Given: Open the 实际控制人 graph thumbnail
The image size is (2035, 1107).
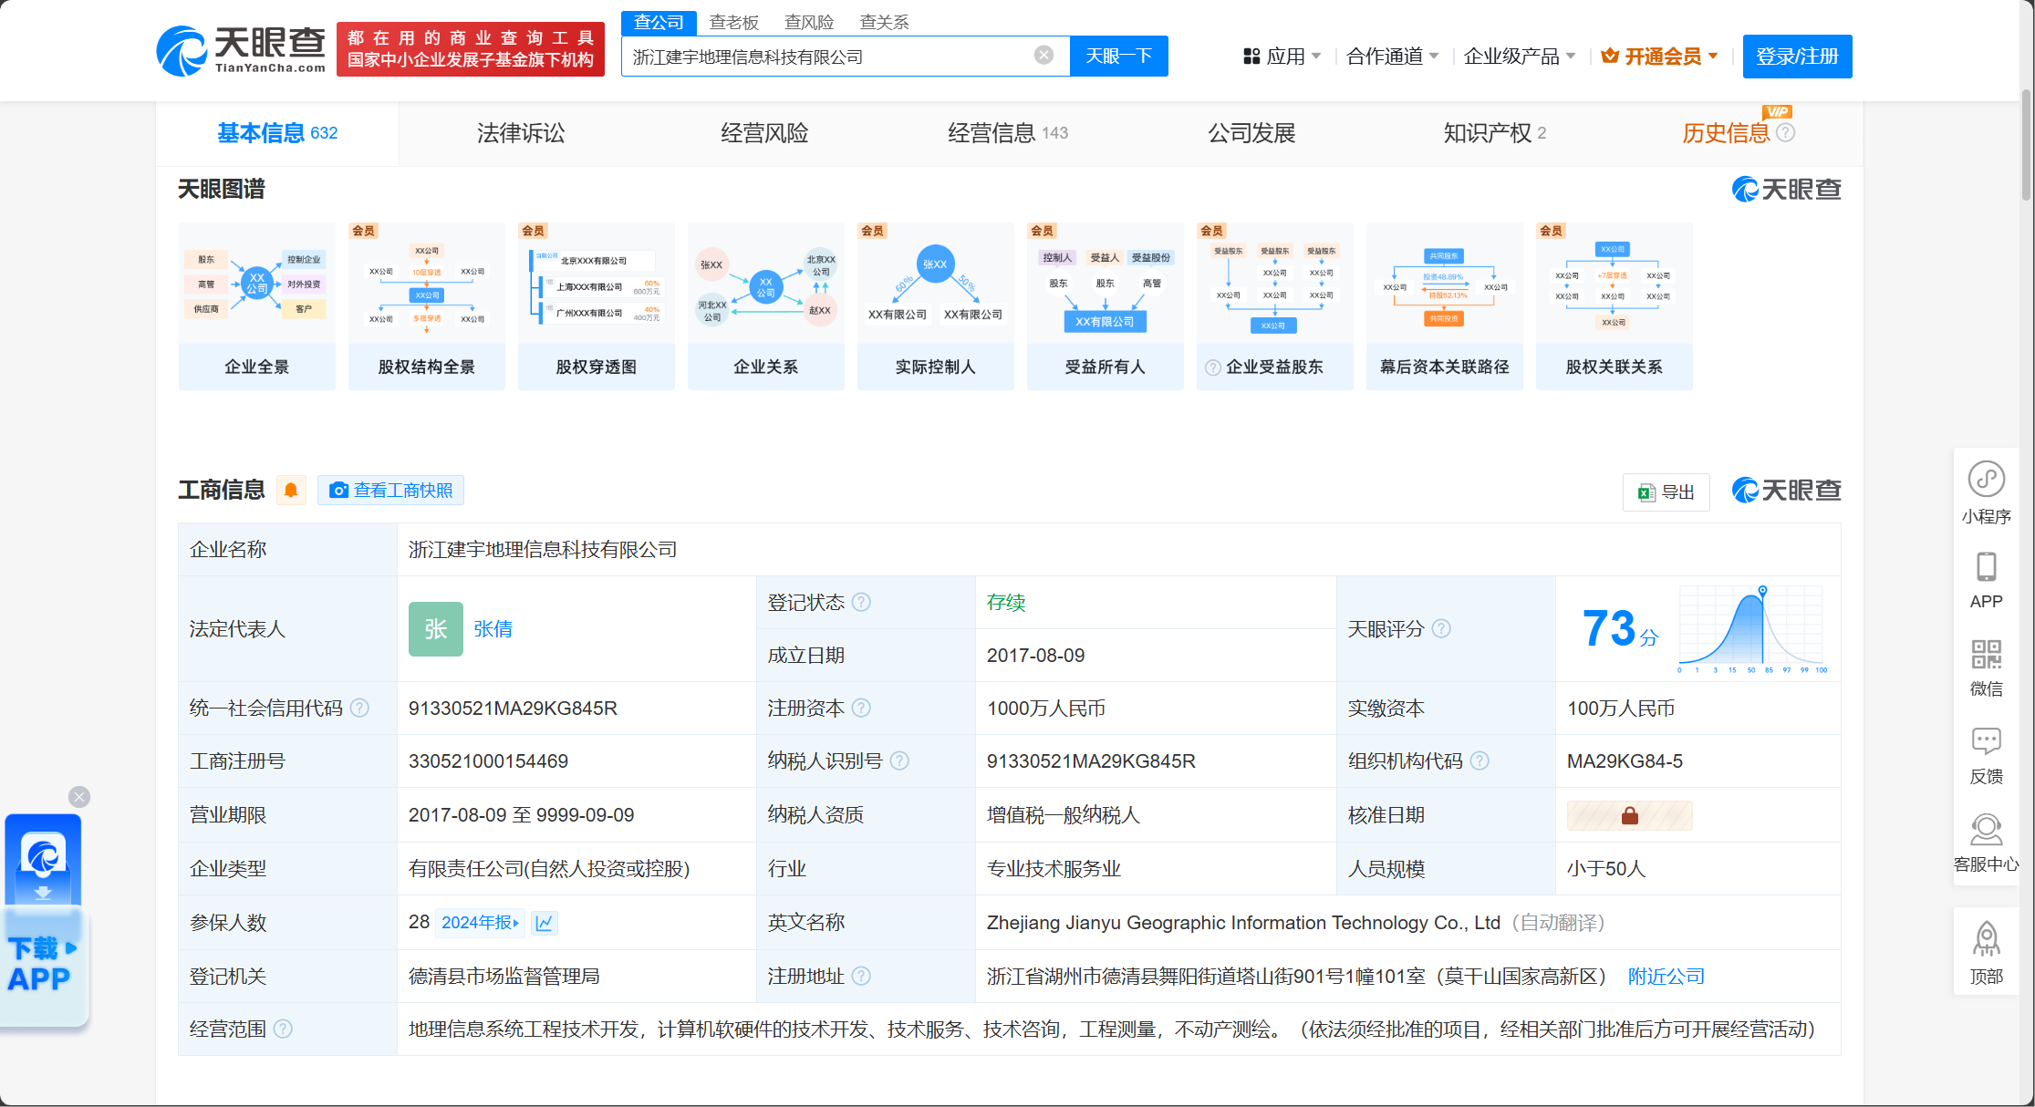Looking at the screenshot, I should tap(936, 306).
